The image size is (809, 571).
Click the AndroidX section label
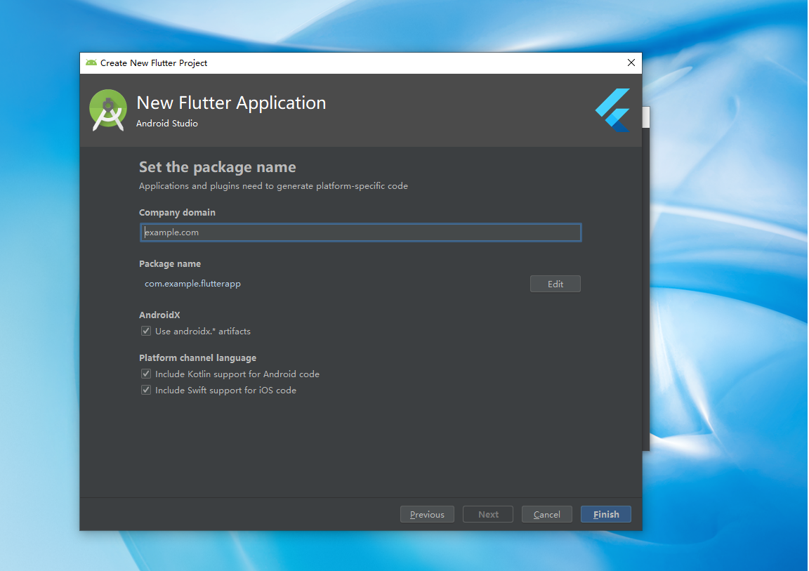[159, 315]
